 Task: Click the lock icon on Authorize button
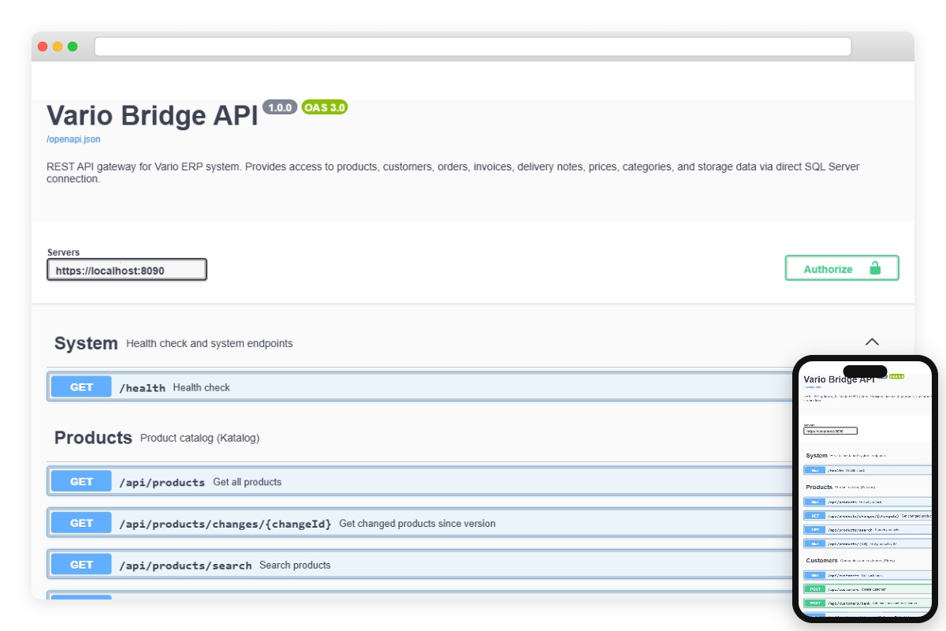874,268
